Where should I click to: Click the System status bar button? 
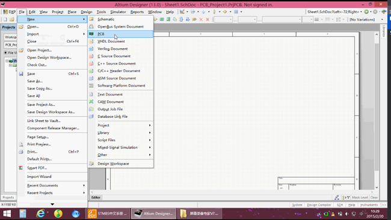pyautogui.click(x=297, y=205)
